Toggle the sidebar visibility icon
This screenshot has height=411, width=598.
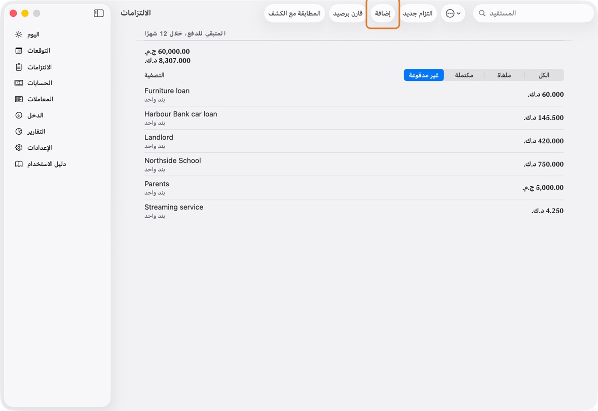(x=98, y=13)
